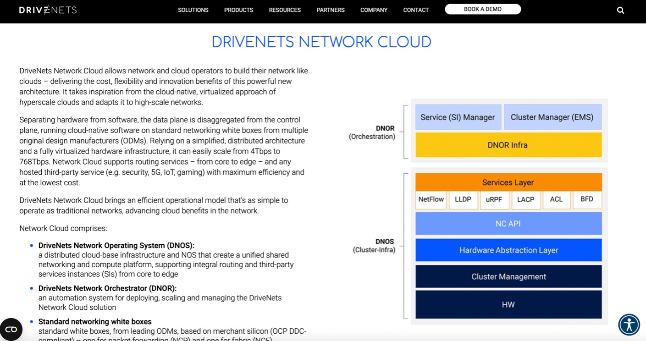Click the yellow DNOR Infra block
646x341 pixels.
pos(508,145)
